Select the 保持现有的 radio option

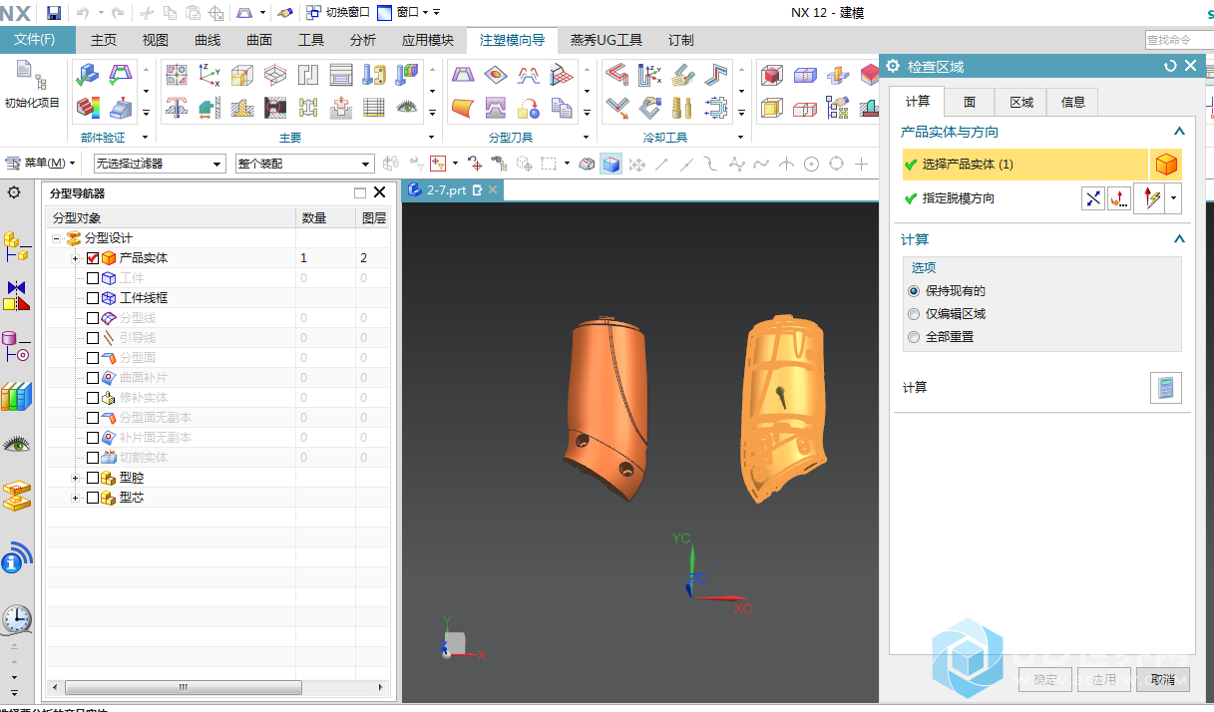914,291
